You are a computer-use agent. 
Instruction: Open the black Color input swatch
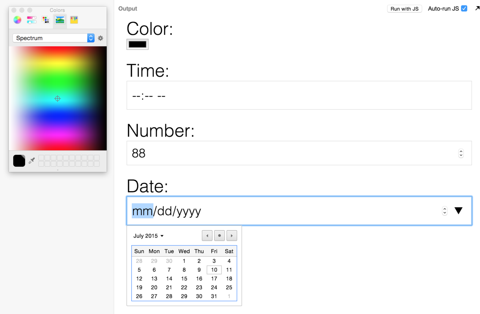click(137, 44)
